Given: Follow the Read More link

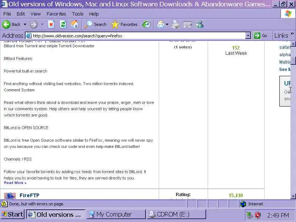Looking at the screenshot, I should point(15,183).
